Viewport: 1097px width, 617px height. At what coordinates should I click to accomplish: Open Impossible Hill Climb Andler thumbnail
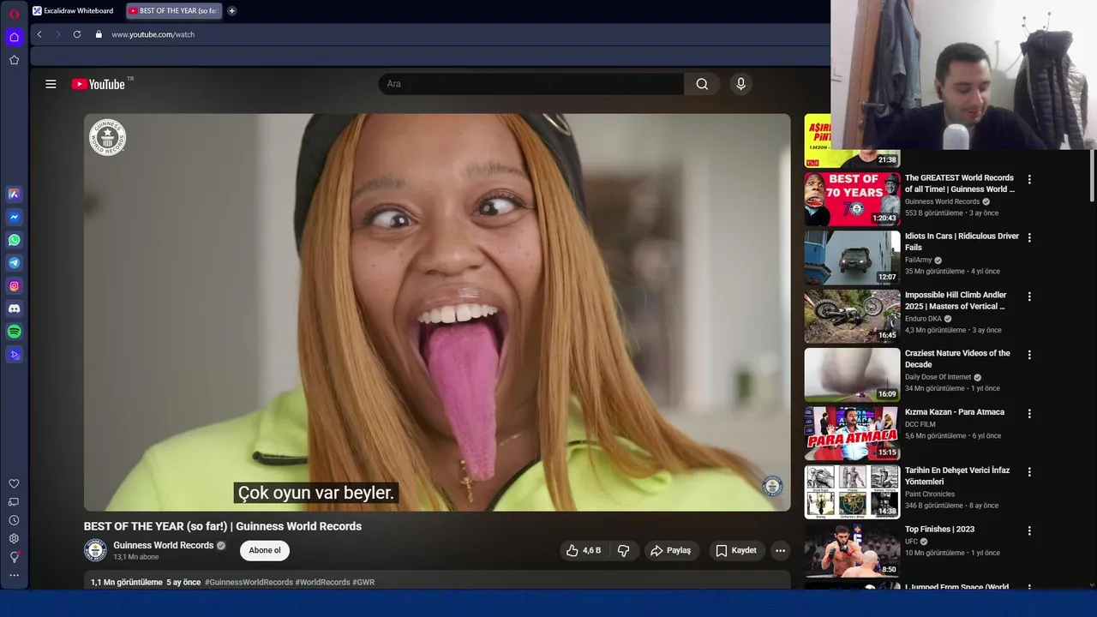coord(852,316)
